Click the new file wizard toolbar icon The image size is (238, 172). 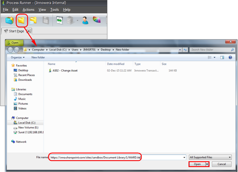tap(10, 21)
